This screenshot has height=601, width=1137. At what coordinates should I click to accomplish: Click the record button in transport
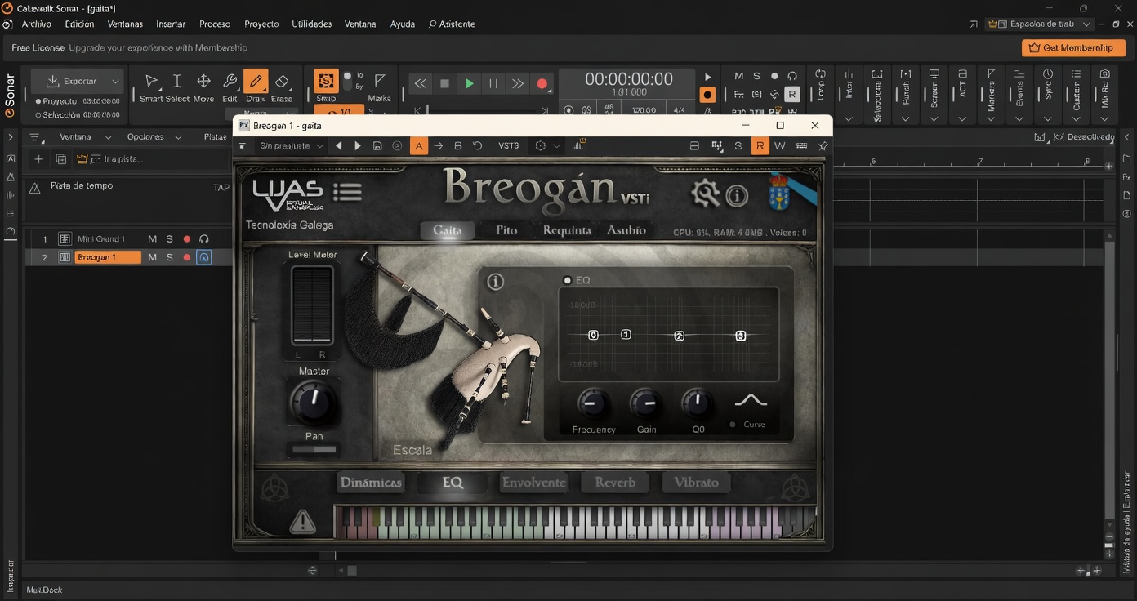point(542,83)
